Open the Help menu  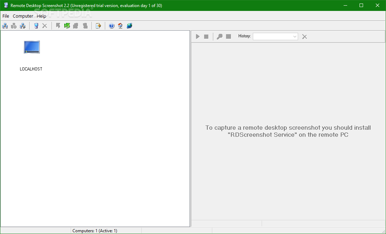(x=41, y=16)
